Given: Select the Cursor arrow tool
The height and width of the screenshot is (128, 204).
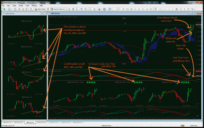Looking at the screenshot, I should (156, 9).
